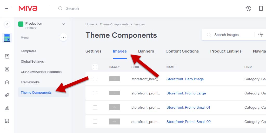Click the bookmark icon in header
Image resolution: width=266 pixels, height=133 pixels.
[x=261, y=9]
